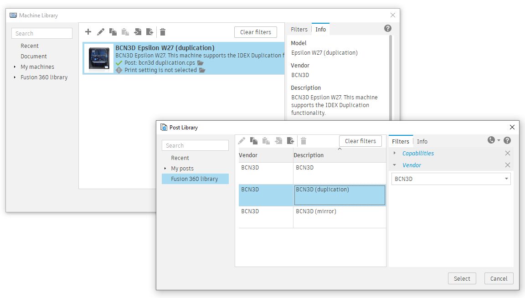Click the Machine Library search field
Screen dimensions: 525x298
coord(42,33)
